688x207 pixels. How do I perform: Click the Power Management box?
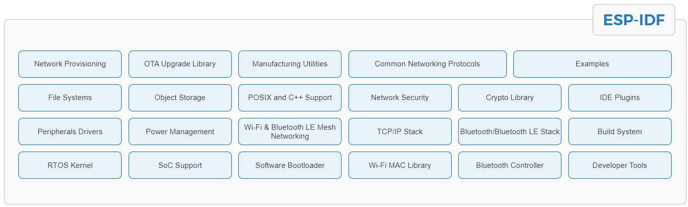(x=180, y=132)
